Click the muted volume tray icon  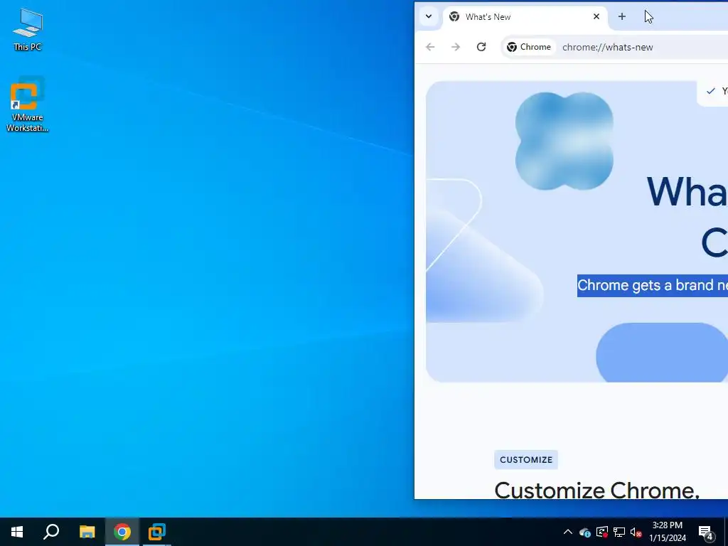pos(636,532)
